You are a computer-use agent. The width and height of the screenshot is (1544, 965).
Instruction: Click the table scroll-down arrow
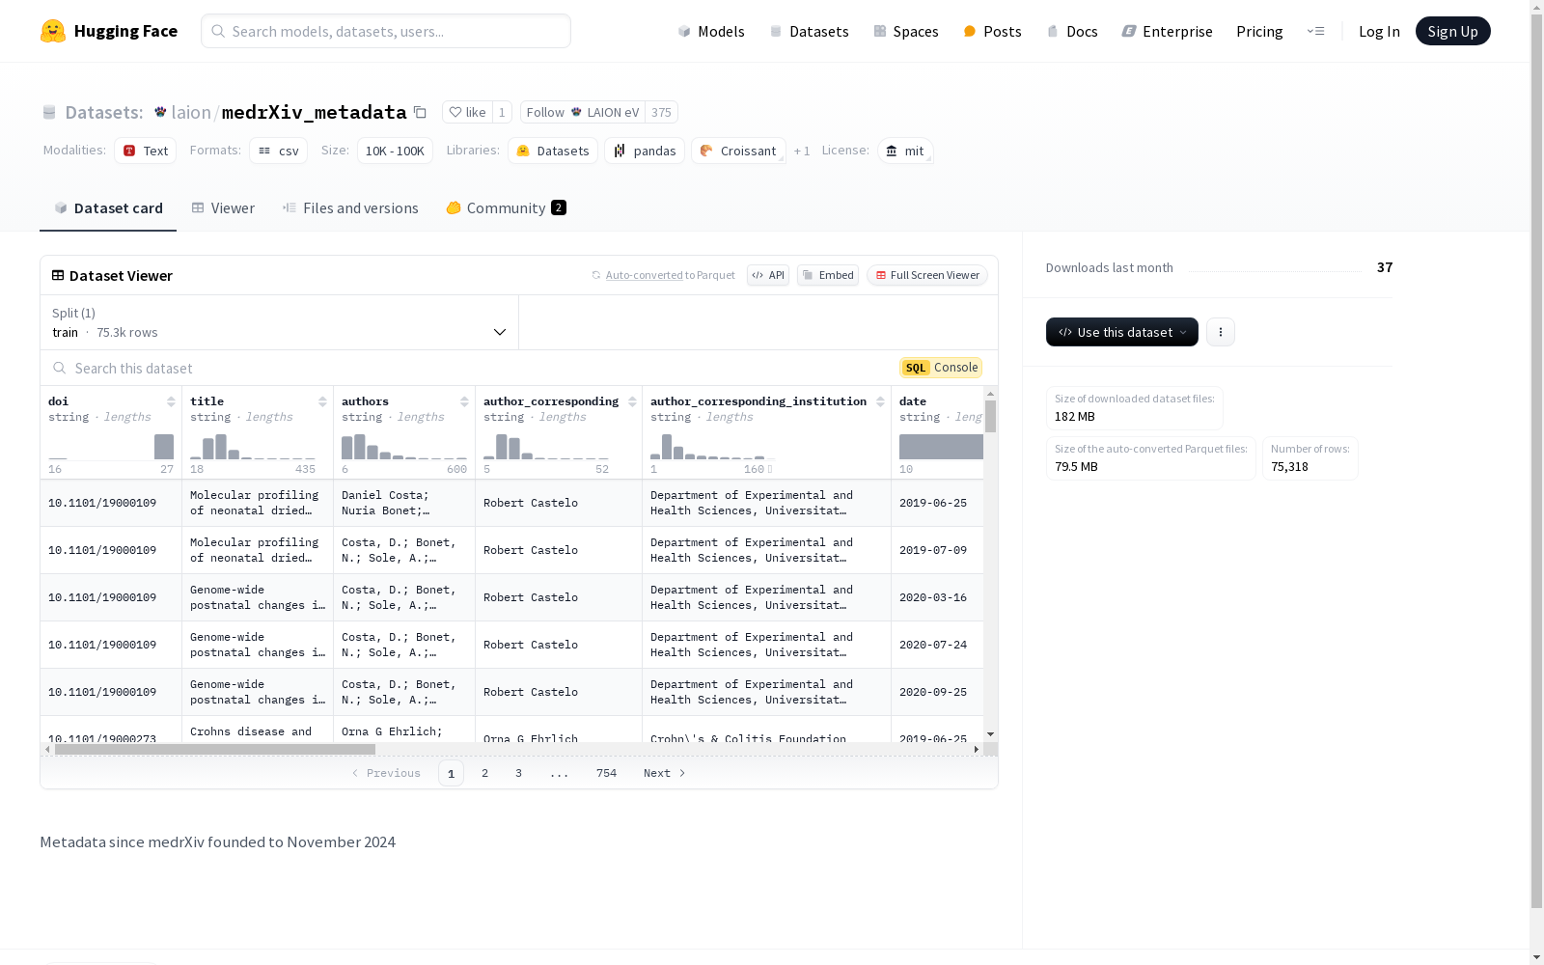(990, 734)
